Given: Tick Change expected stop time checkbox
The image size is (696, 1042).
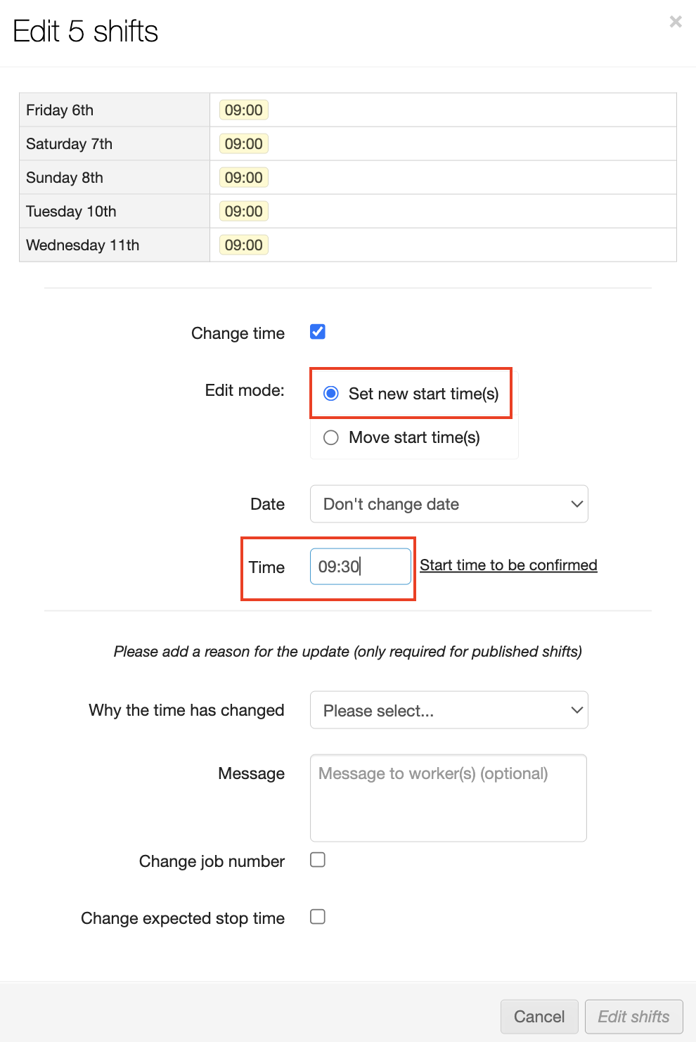Looking at the screenshot, I should (x=318, y=917).
